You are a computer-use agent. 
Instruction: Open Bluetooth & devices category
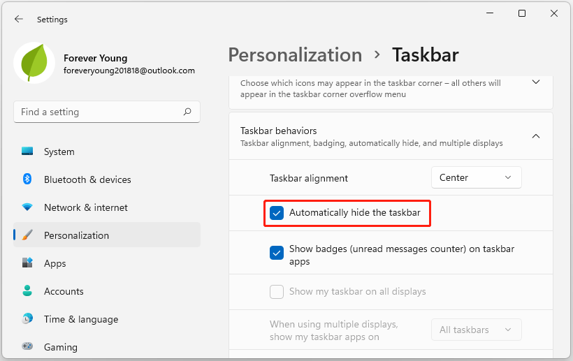pyautogui.click(x=107, y=179)
